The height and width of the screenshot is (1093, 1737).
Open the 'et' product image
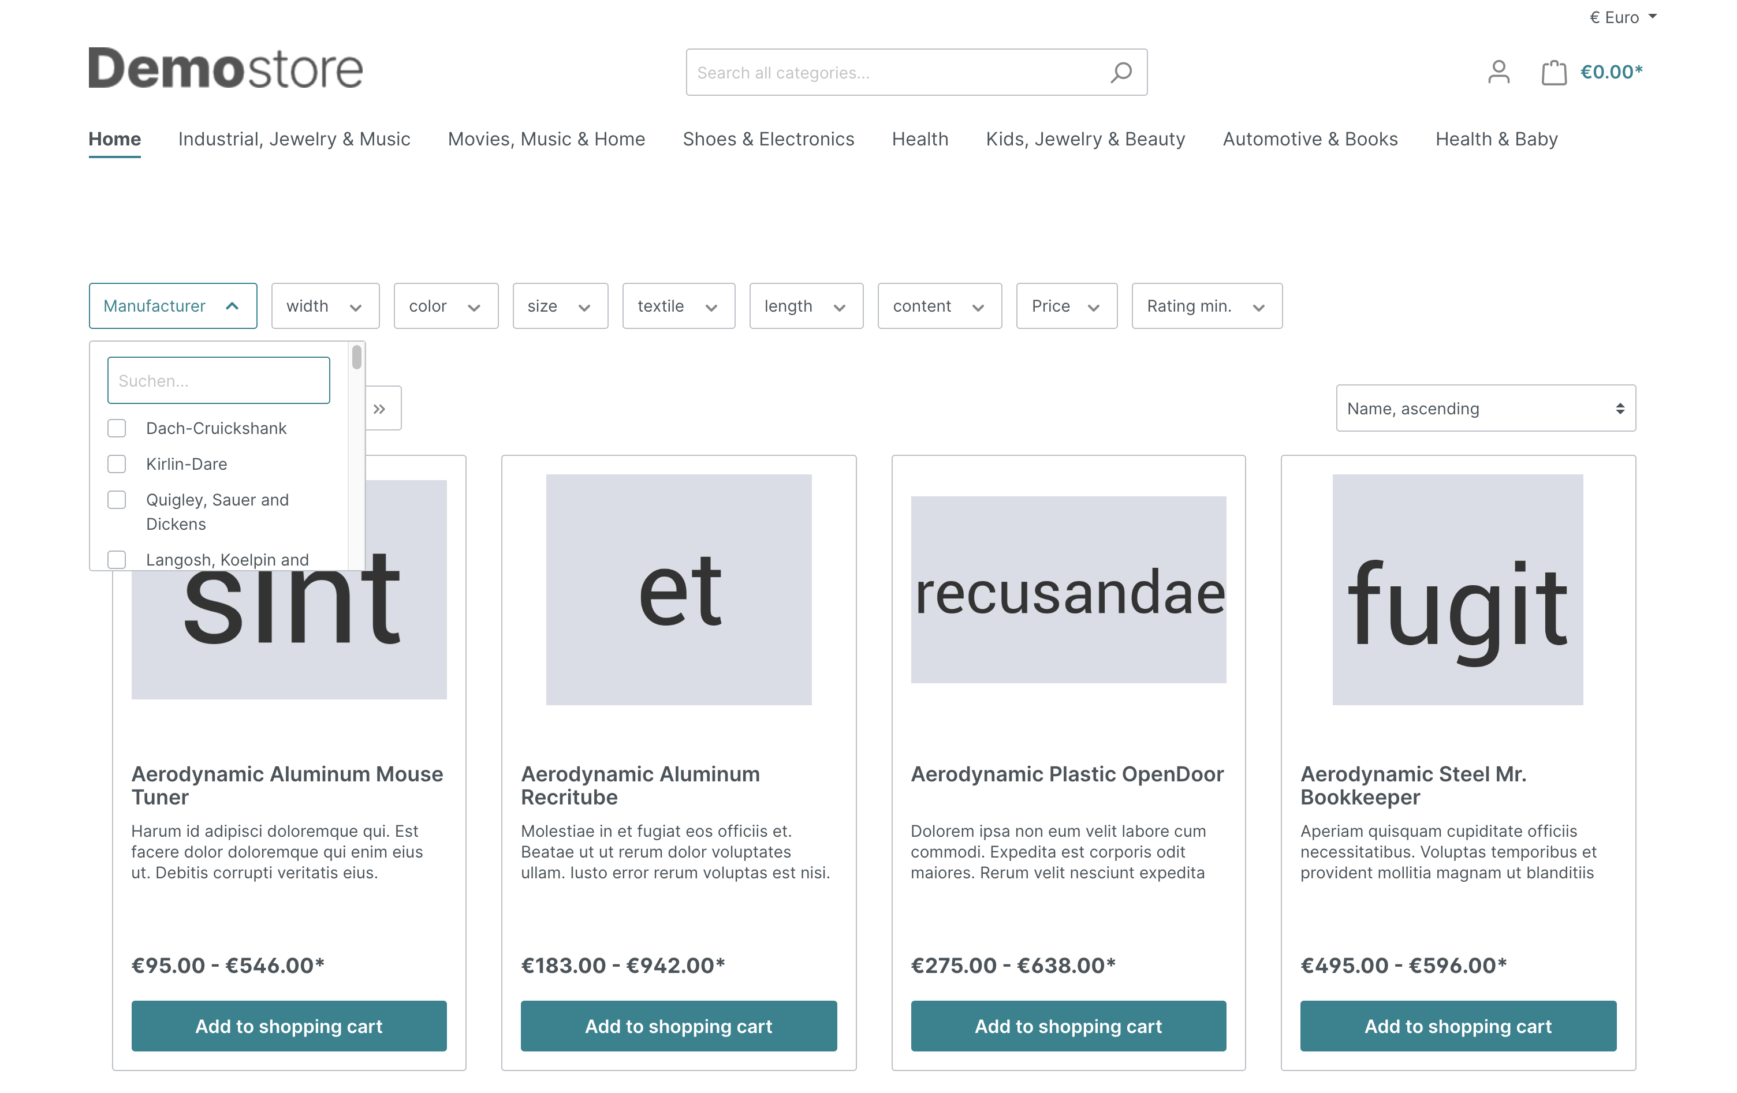(x=679, y=590)
